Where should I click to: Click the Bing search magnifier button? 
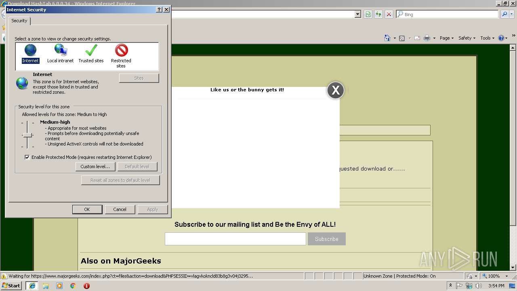[x=504, y=14]
